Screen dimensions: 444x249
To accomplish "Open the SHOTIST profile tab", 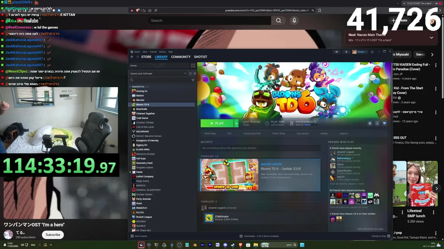I will (x=200, y=57).
